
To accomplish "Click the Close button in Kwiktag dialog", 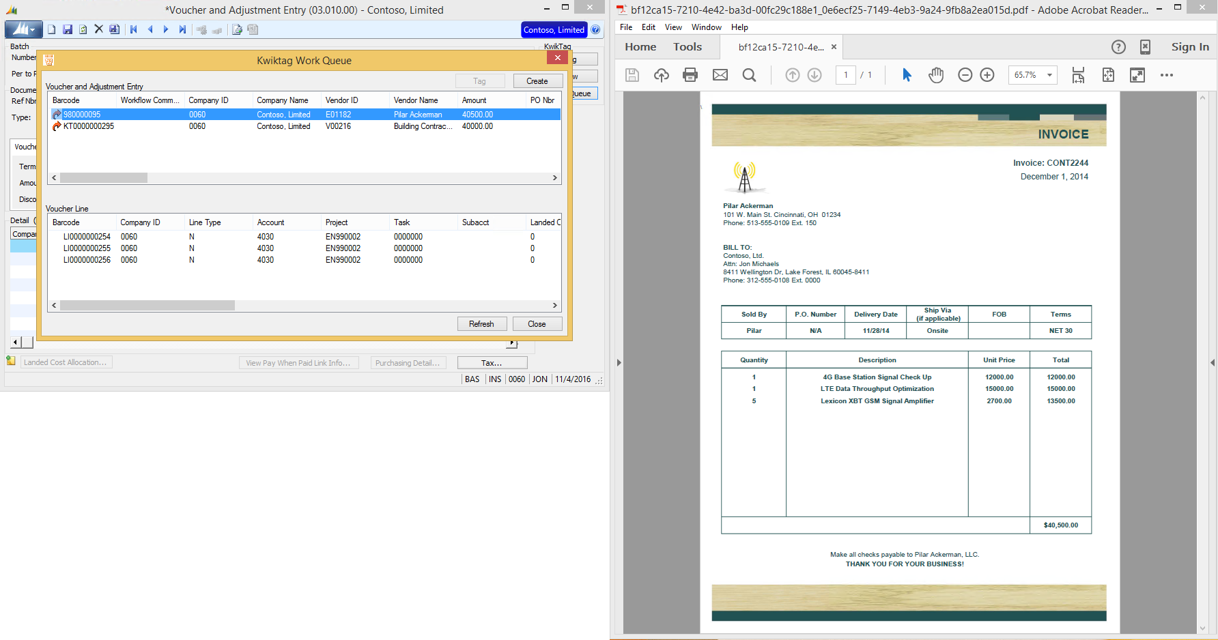I will [x=537, y=324].
